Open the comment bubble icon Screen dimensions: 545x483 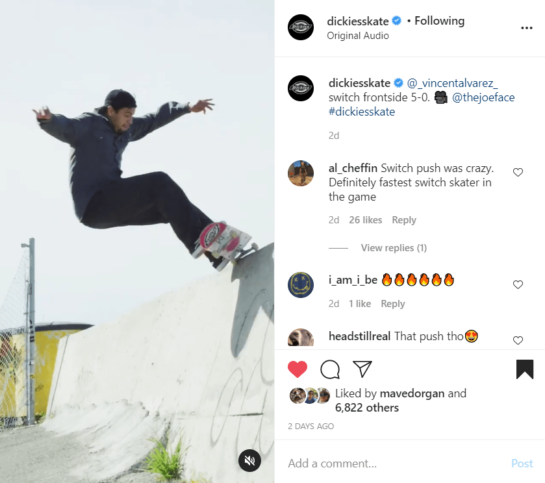click(330, 369)
